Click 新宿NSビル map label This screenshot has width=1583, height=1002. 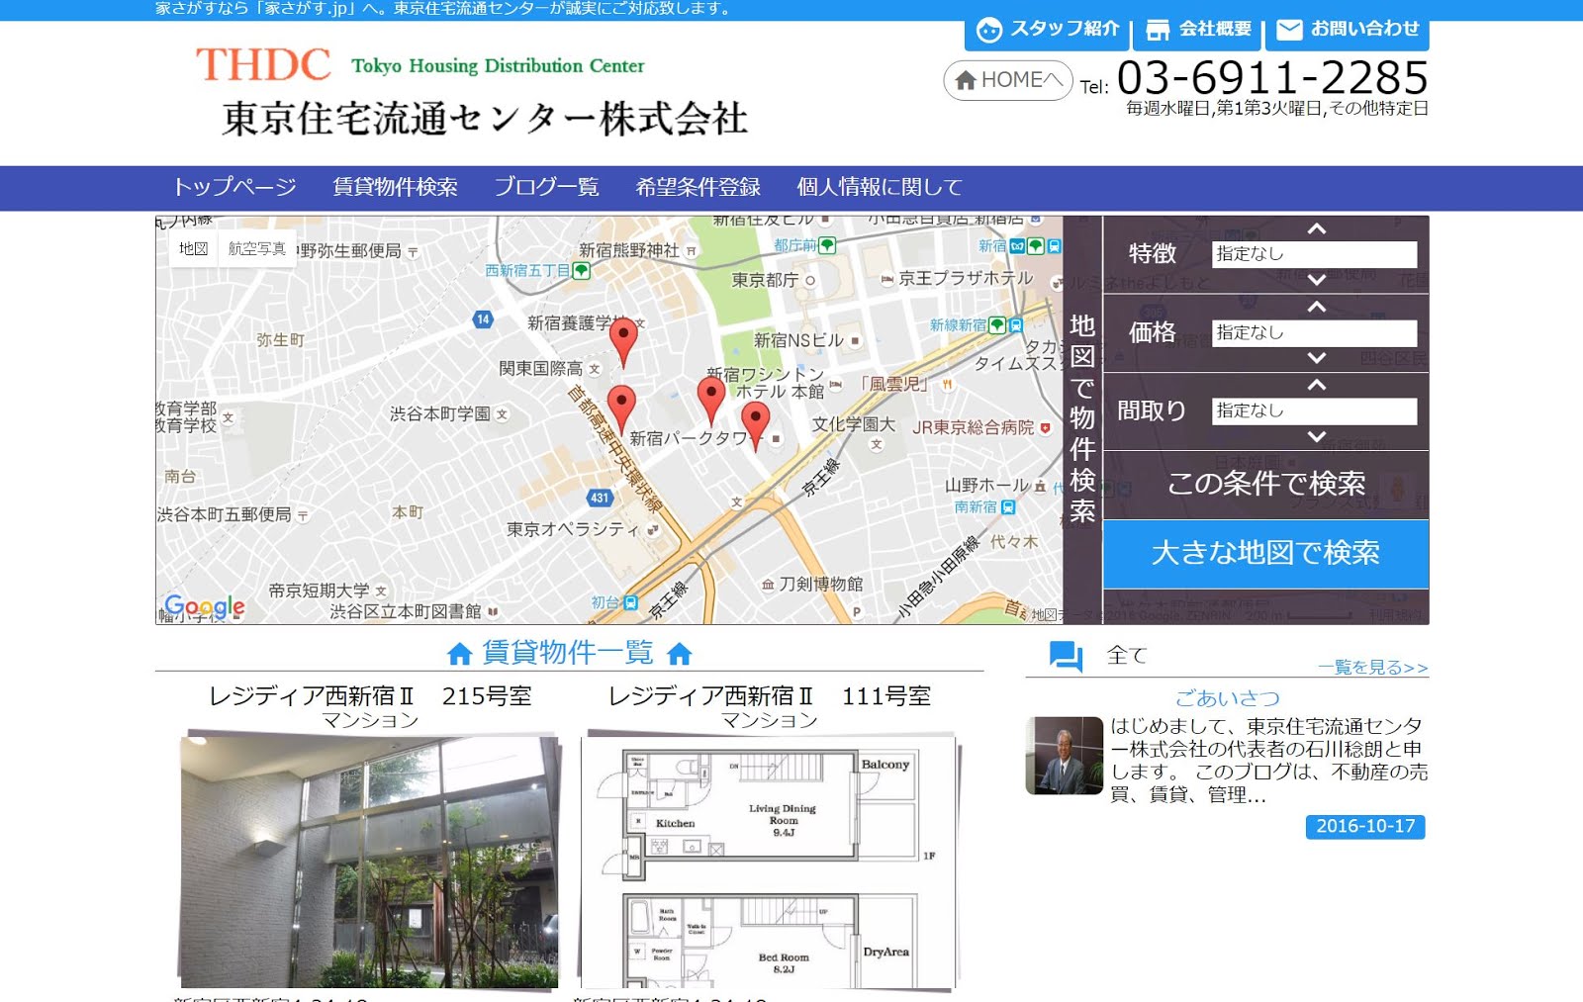(798, 340)
